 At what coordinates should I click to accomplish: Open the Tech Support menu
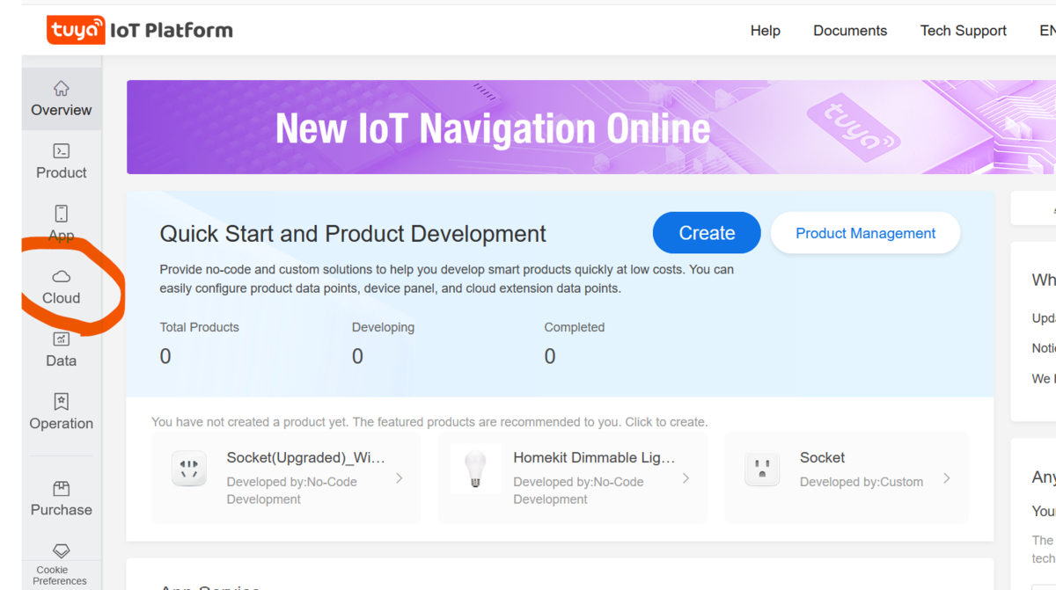964,31
